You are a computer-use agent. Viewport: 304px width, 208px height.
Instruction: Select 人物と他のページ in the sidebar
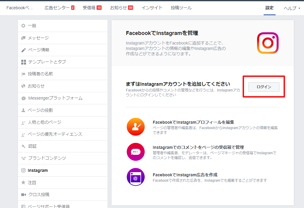[x=63, y=122]
